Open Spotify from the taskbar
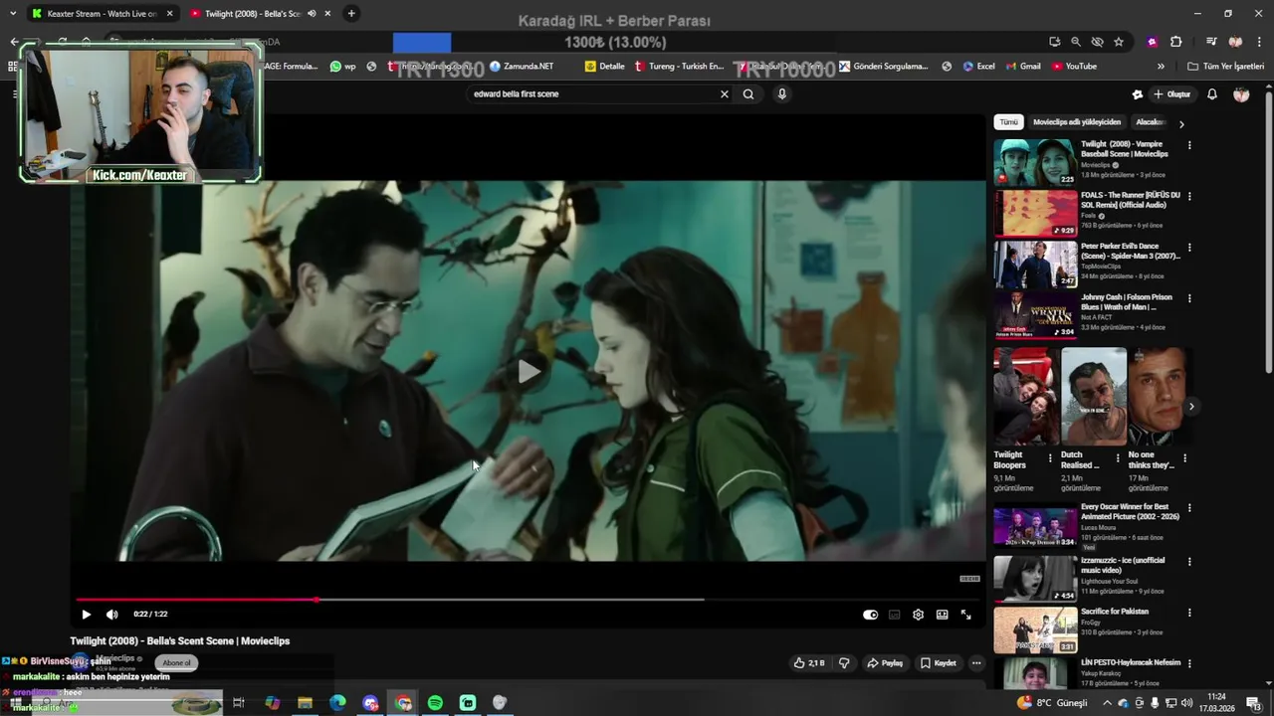The width and height of the screenshot is (1274, 716). [435, 703]
